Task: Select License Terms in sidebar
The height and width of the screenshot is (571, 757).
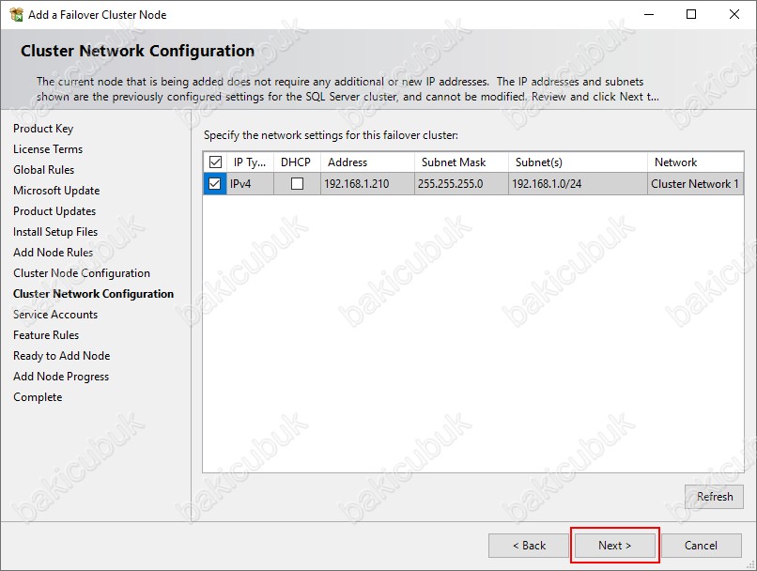Action: click(48, 149)
